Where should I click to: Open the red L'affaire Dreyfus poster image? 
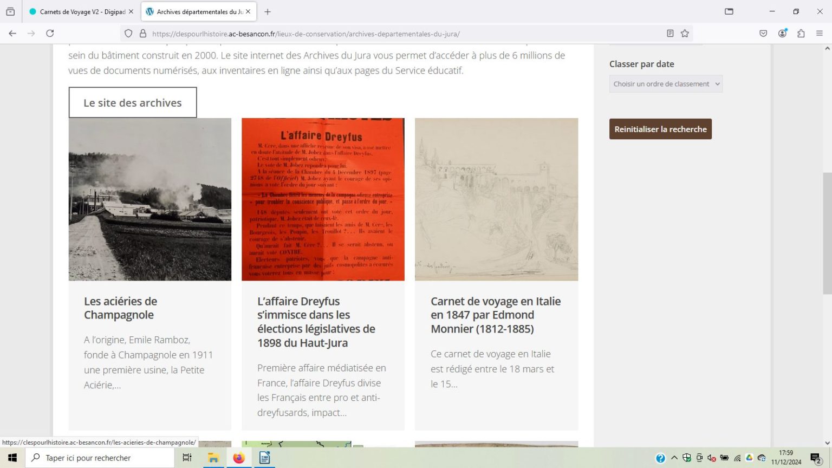click(x=323, y=199)
